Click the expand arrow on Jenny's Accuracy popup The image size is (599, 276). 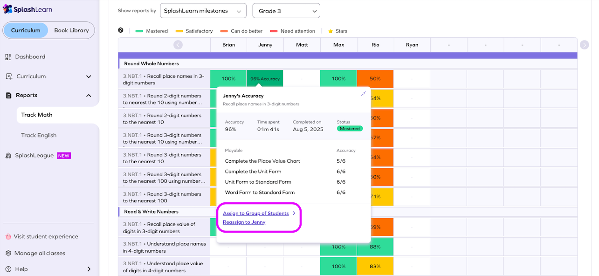363,93
